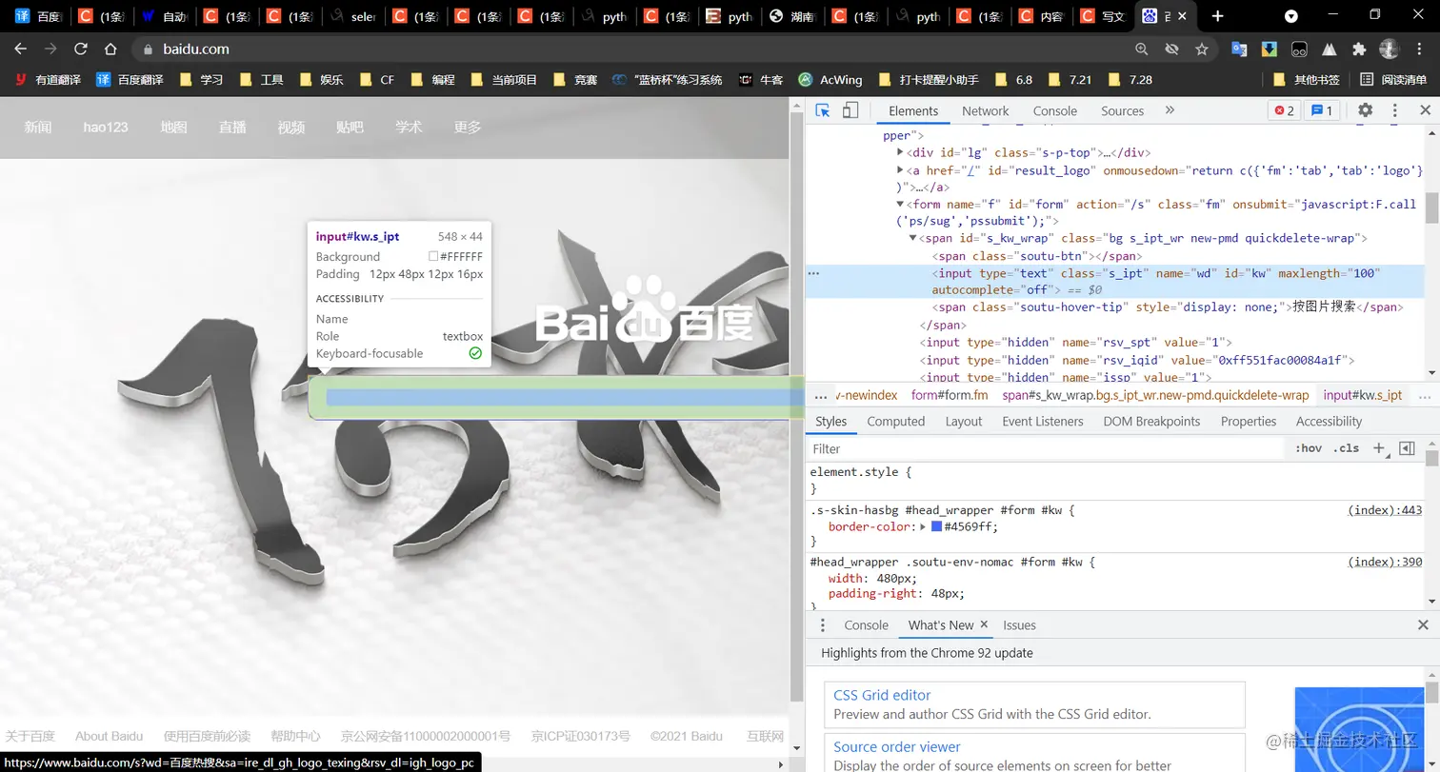Open the Source order viewer link

tap(897, 747)
